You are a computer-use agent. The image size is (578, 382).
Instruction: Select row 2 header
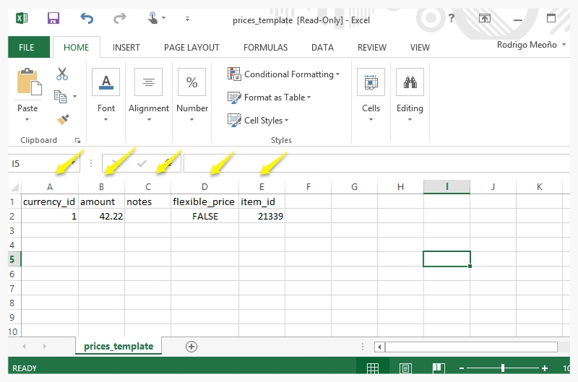pyautogui.click(x=14, y=216)
